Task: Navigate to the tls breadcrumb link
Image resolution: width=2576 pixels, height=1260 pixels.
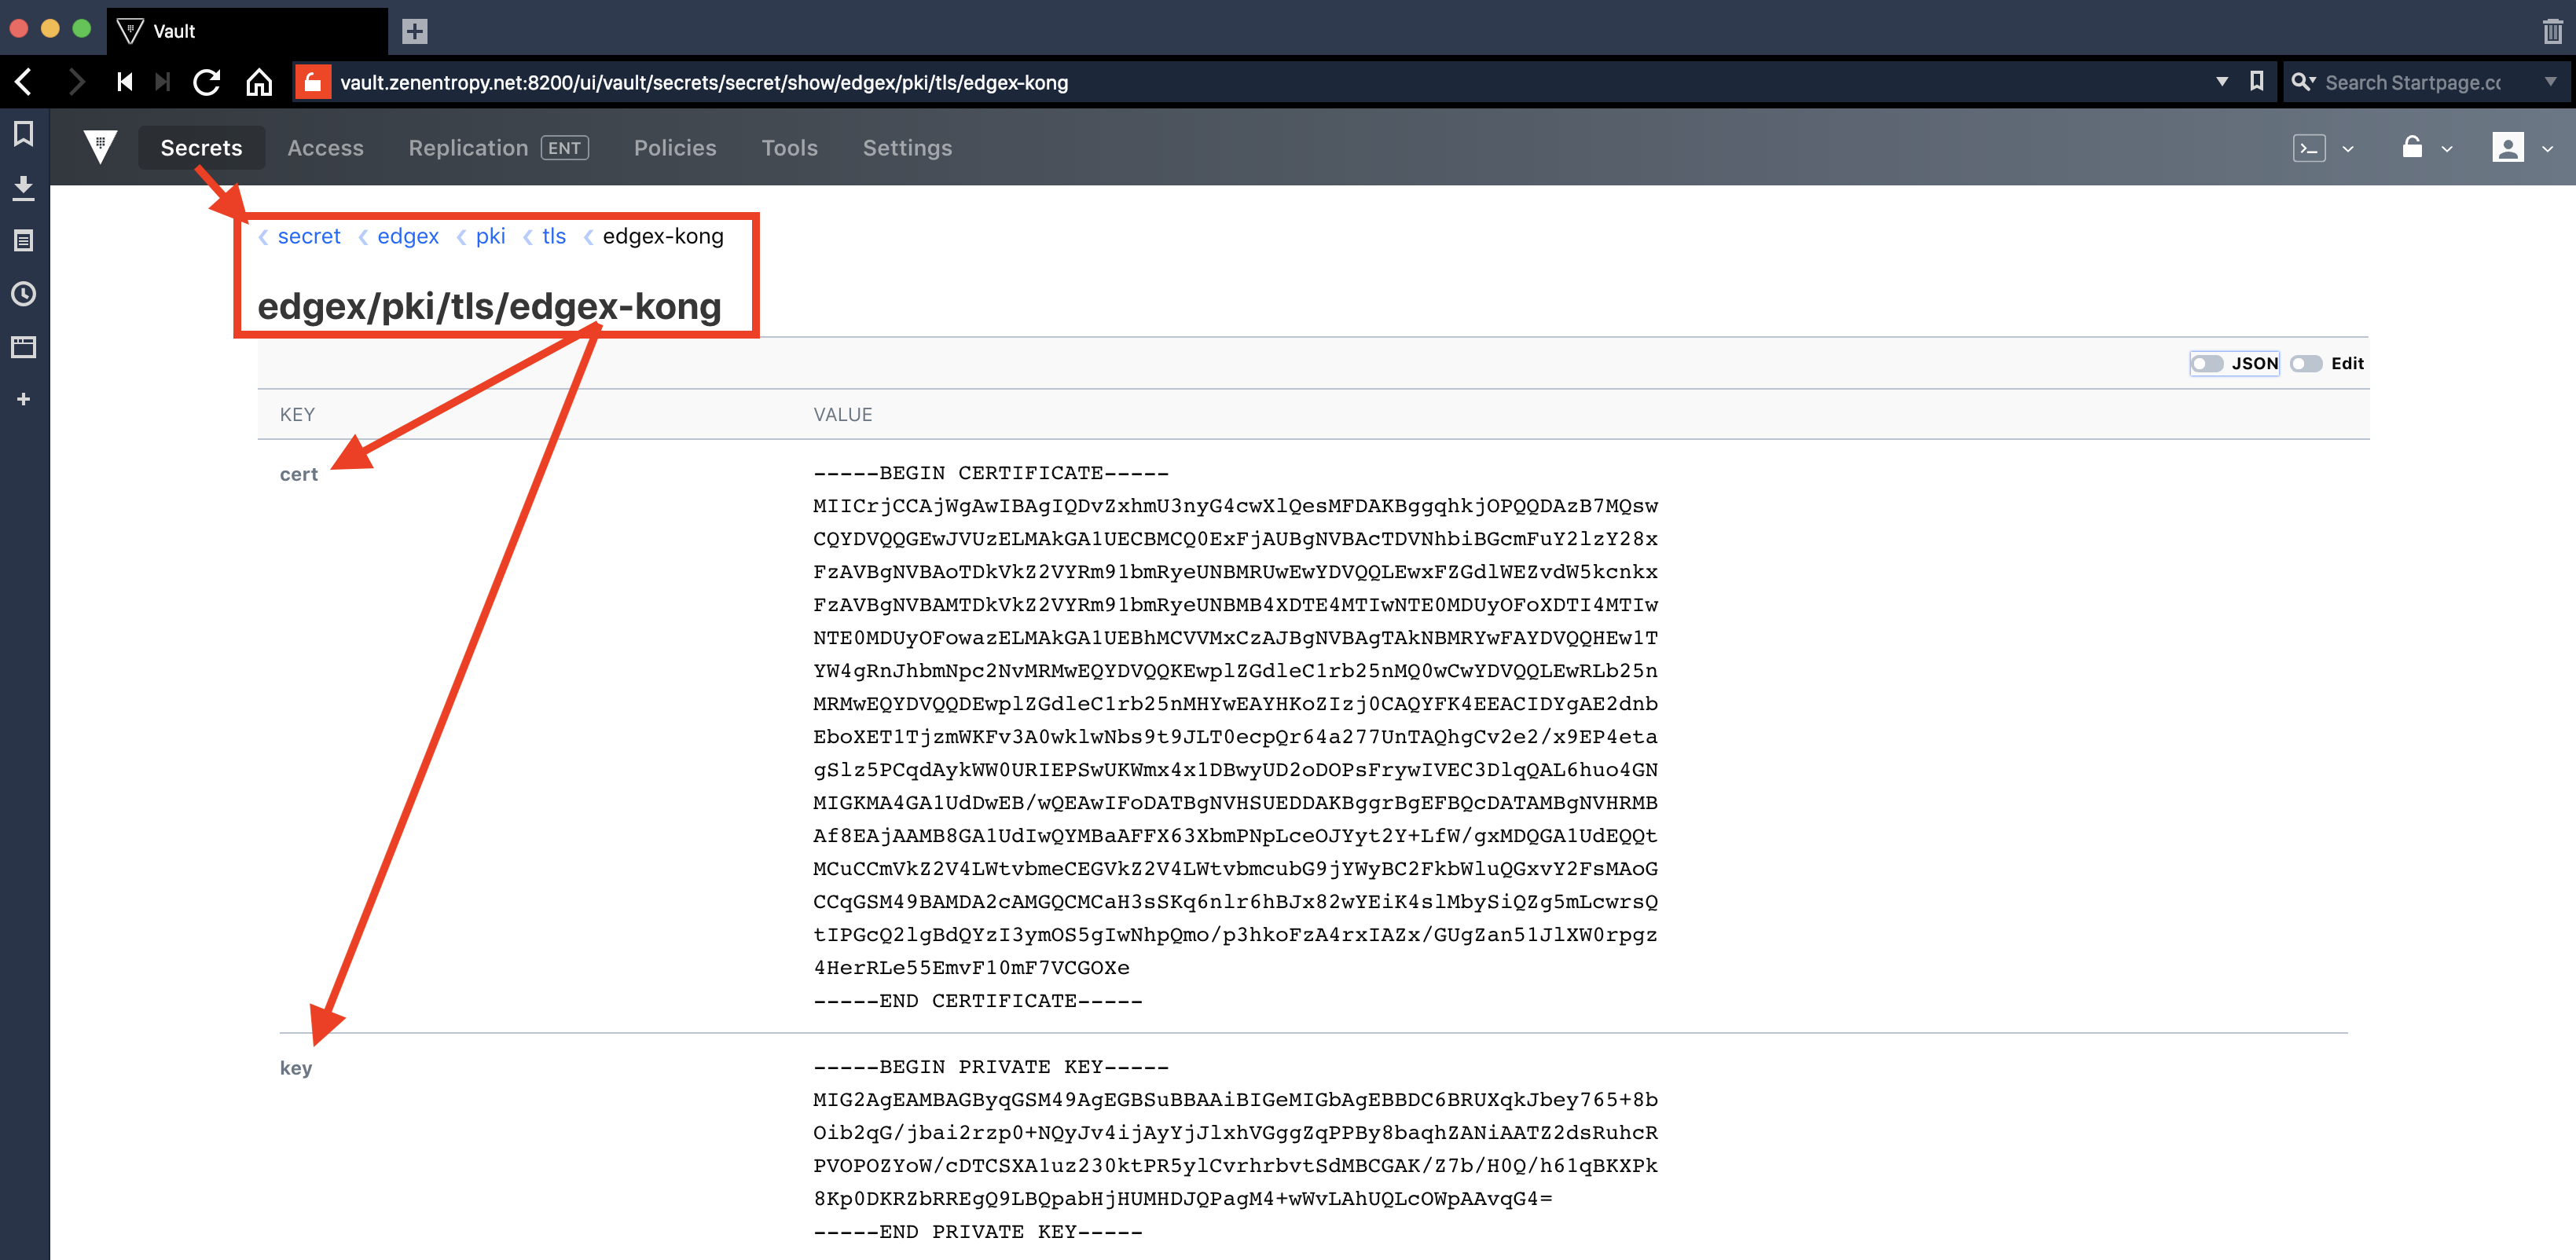Action: pos(553,236)
